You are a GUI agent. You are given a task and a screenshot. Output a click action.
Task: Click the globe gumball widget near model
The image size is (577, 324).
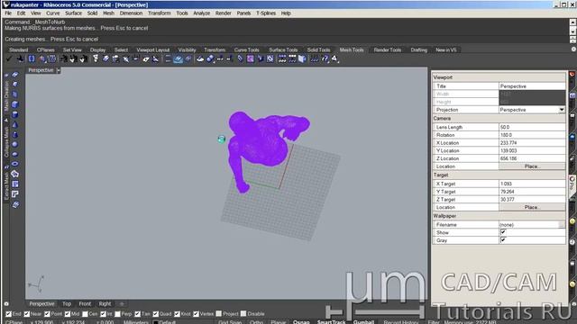(221, 139)
